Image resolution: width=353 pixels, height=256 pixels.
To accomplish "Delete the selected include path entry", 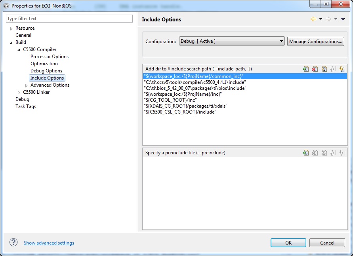I will 315,69.
